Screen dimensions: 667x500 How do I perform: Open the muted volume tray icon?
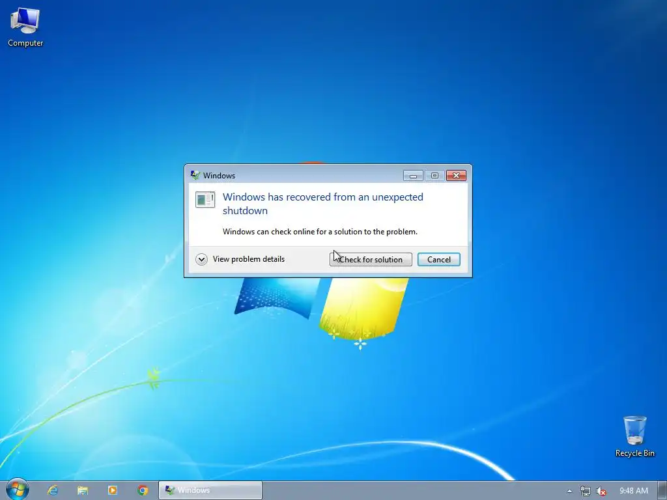pos(601,491)
